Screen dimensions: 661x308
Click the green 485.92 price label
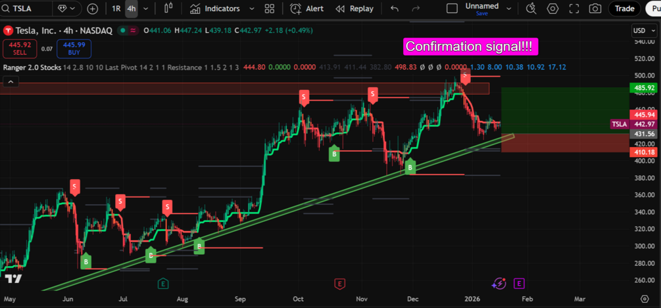coord(643,88)
